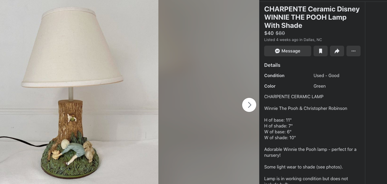The height and width of the screenshot is (184, 387).
Task: Click the listing title CHARPENTE Ceramic Disney lamp
Action: pos(312,17)
